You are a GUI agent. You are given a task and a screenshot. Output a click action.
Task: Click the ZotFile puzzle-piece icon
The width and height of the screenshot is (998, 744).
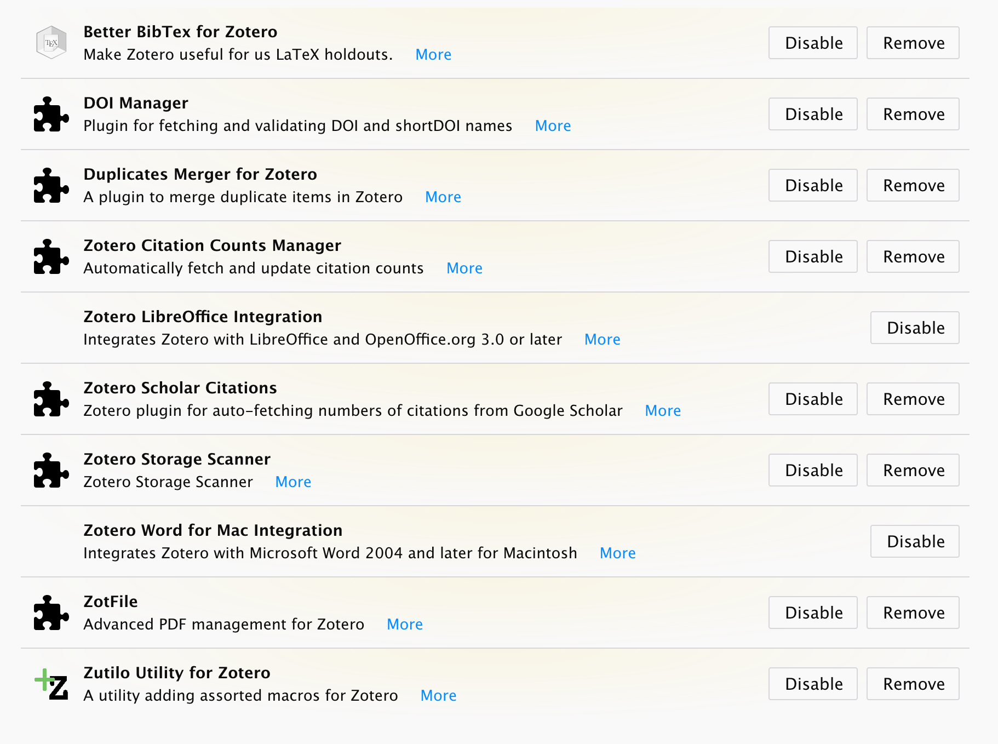click(51, 613)
